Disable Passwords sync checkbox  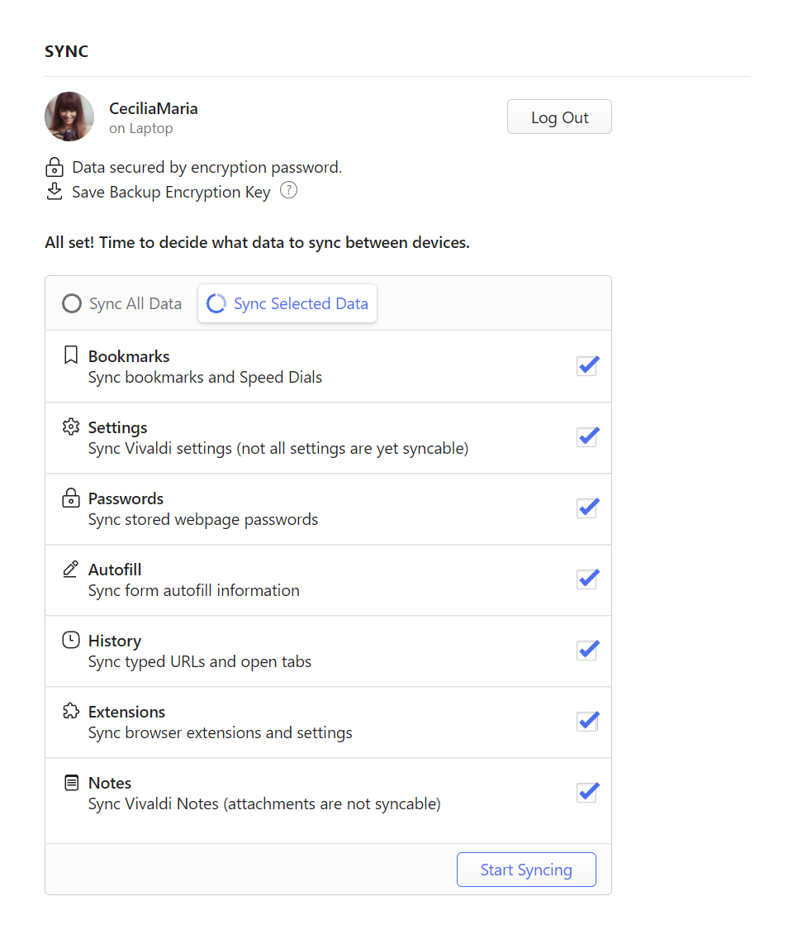click(x=586, y=508)
